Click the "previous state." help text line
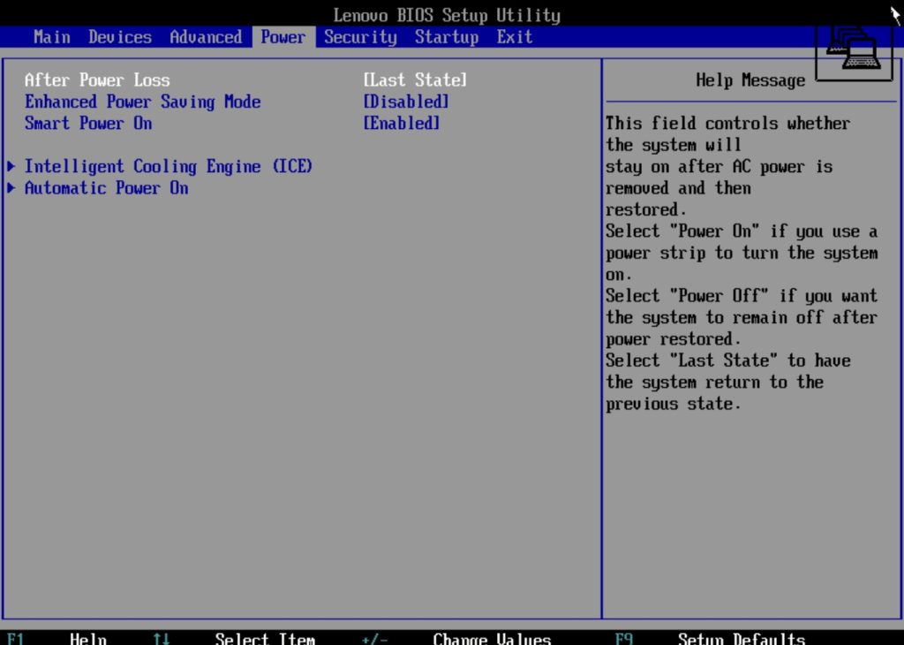This screenshot has height=645, width=904. [673, 404]
